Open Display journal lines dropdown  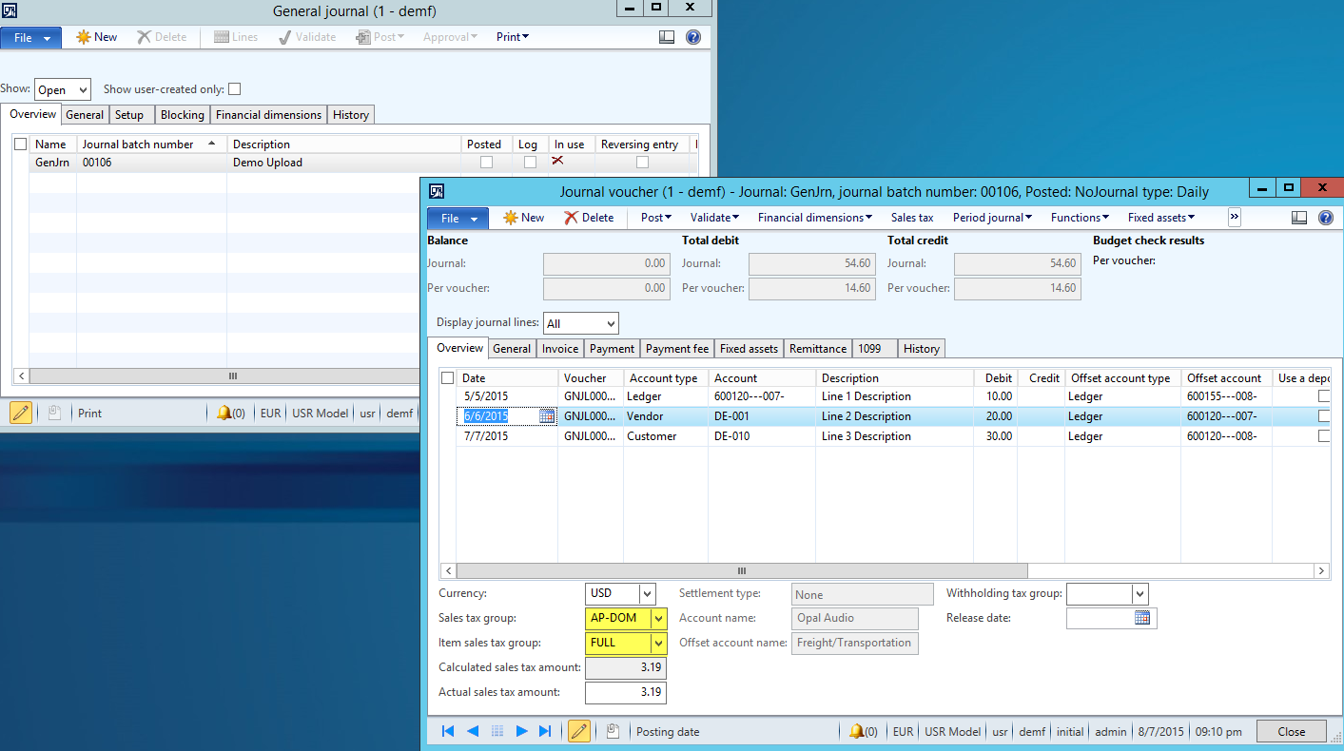pos(609,324)
